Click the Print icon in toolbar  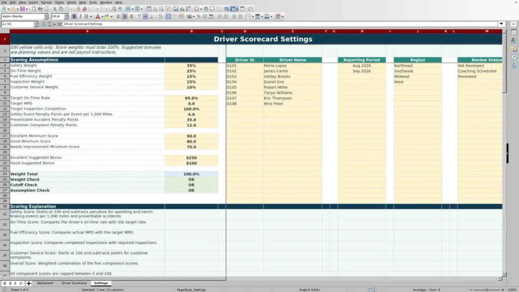[x=40, y=9]
